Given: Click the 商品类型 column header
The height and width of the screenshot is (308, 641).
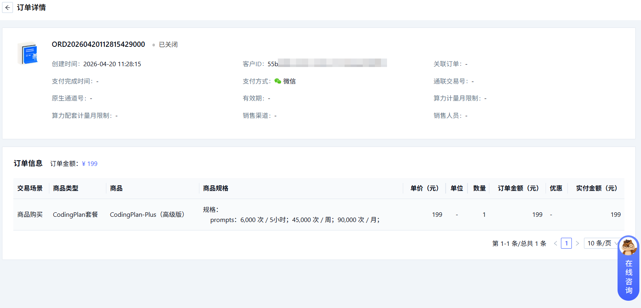Looking at the screenshot, I should coord(66,188).
